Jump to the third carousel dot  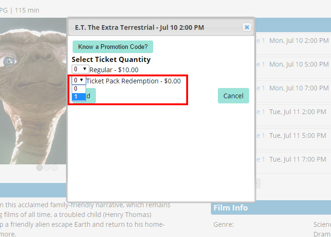coord(54,168)
